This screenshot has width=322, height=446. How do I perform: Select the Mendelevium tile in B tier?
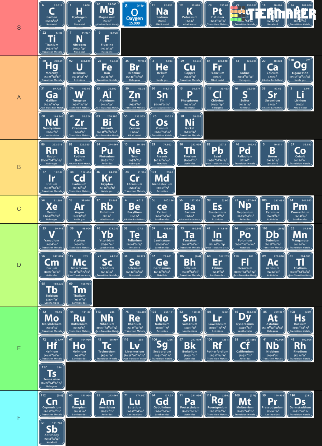pos(162,181)
